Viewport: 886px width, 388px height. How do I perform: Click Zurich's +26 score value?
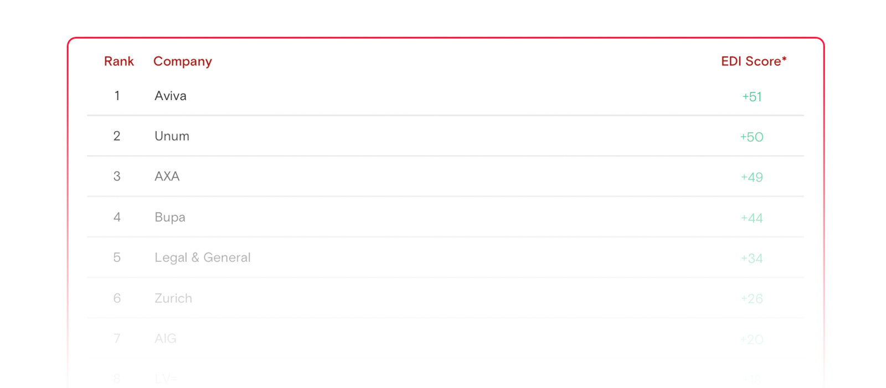pyautogui.click(x=752, y=299)
